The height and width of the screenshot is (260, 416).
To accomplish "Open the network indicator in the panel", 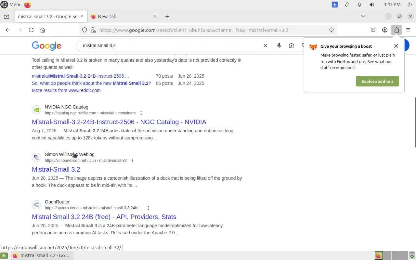I will point(347,5).
